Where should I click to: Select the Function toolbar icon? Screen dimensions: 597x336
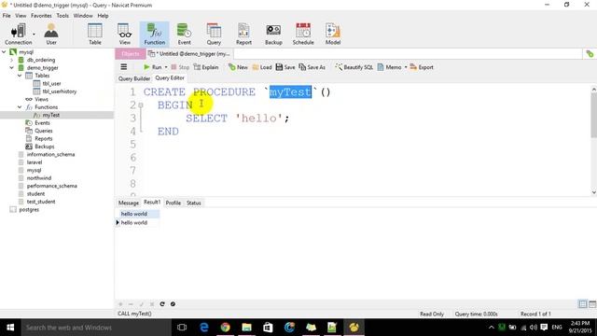pos(155,34)
